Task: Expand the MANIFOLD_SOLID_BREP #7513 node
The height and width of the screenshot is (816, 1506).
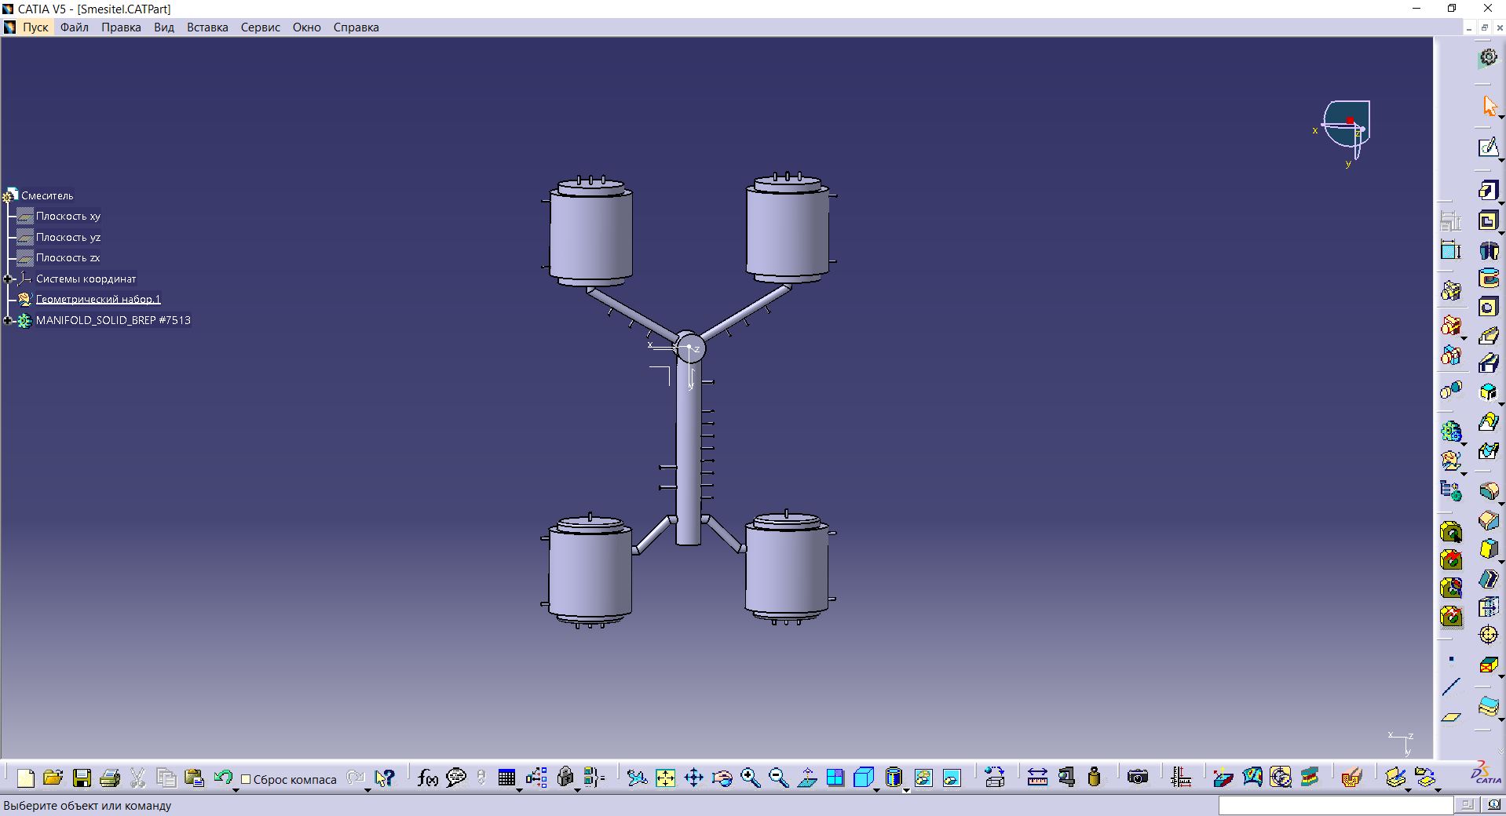Action: coord(7,320)
